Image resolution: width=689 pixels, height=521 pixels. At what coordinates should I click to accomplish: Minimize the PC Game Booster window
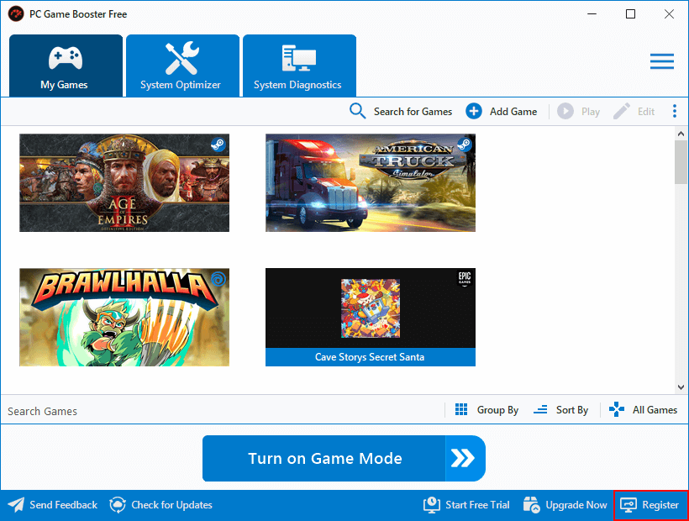point(592,14)
